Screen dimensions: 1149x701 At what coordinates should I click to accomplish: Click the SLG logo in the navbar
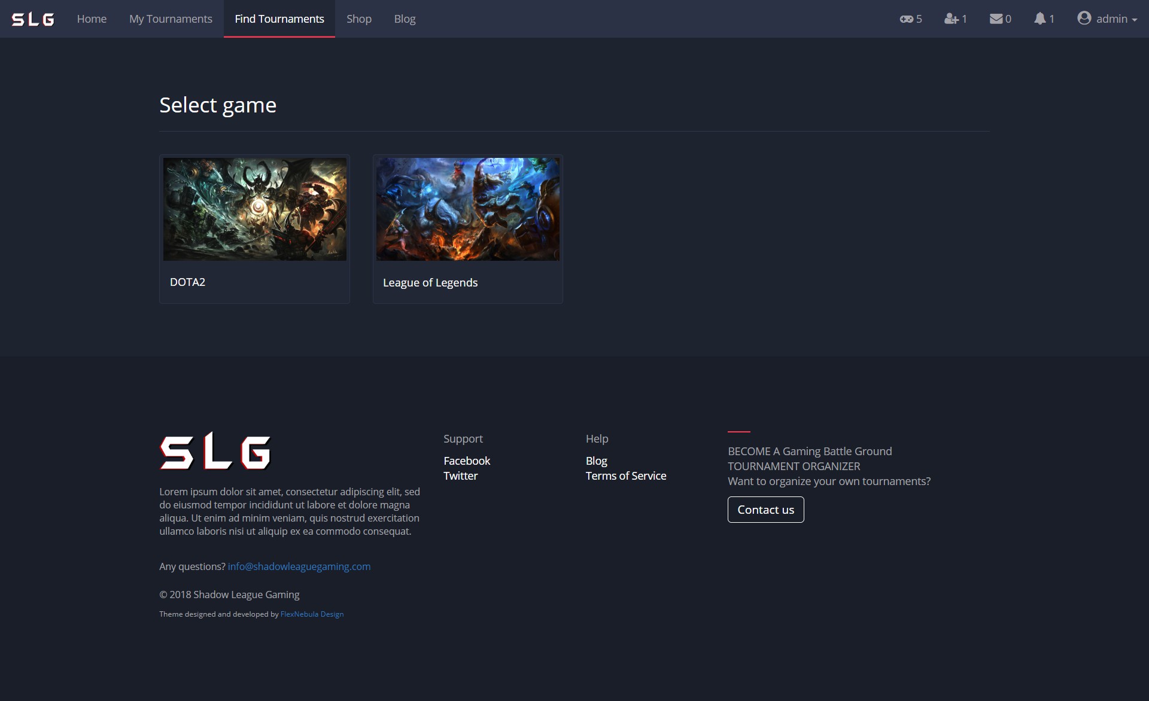pyautogui.click(x=33, y=19)
